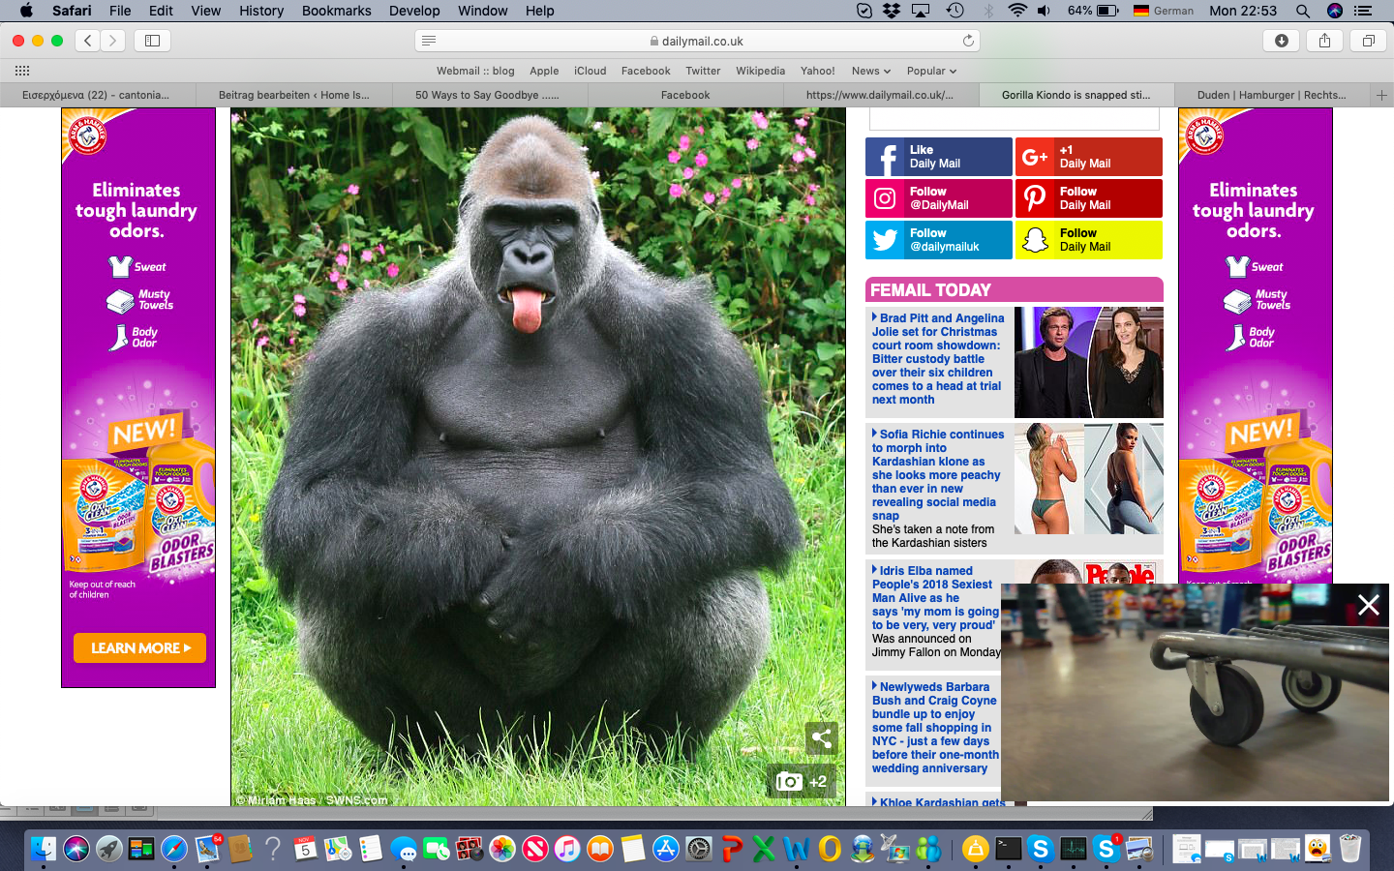
Task: Close the floating video player
Action: pyautogui.click(x=1369, y=605)
